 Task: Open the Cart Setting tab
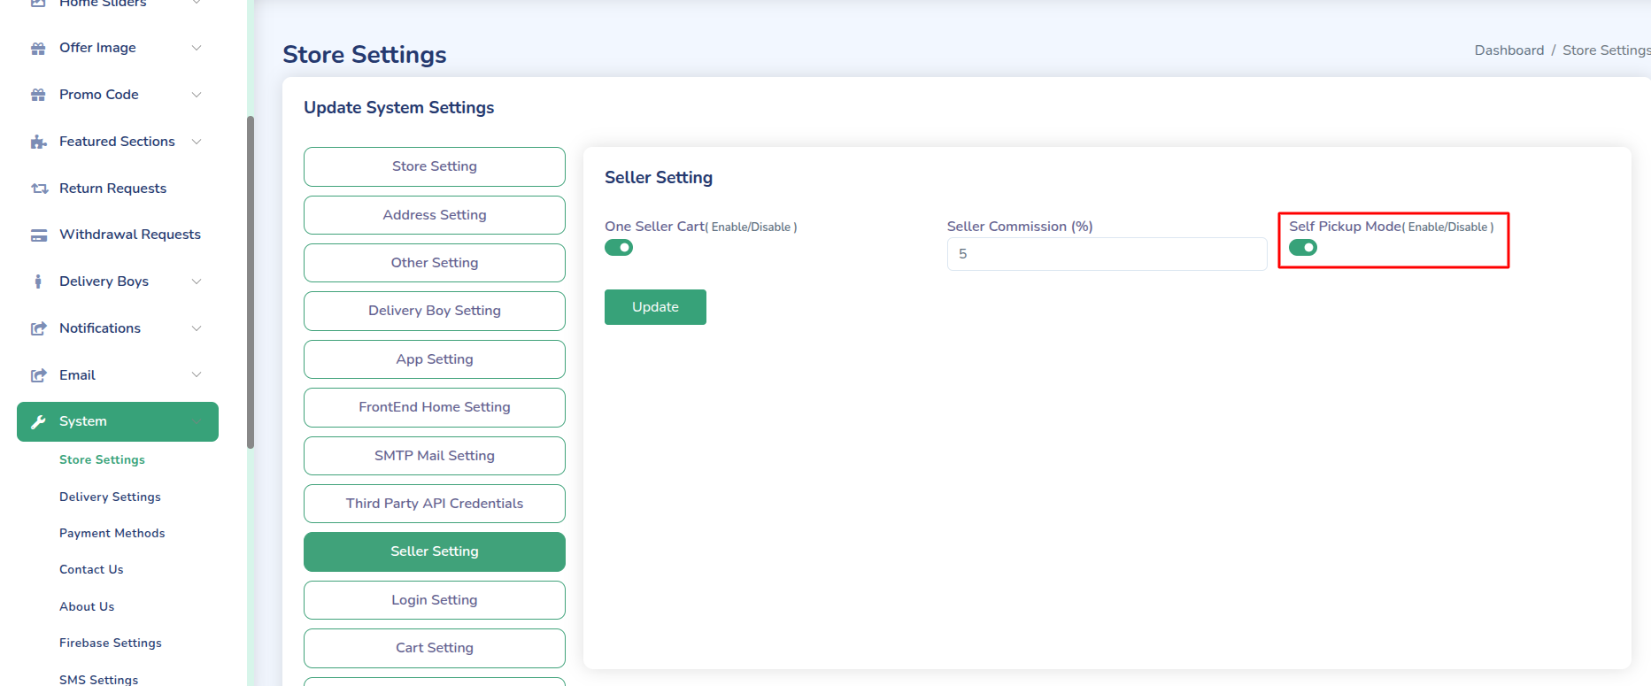click(435, 648)
